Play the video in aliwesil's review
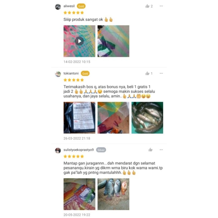Screen dimensions: 218x218 (x=79, y=41)
